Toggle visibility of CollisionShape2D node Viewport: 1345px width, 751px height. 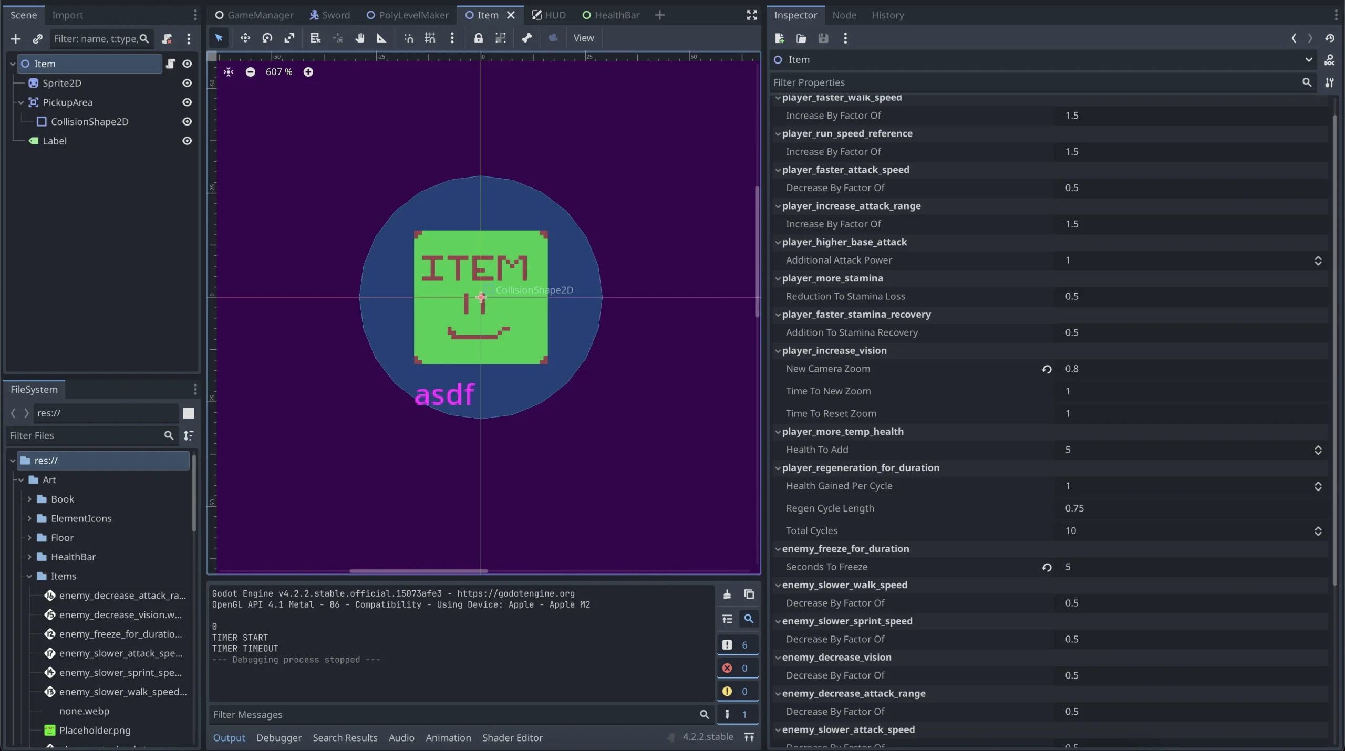(187, 121)
